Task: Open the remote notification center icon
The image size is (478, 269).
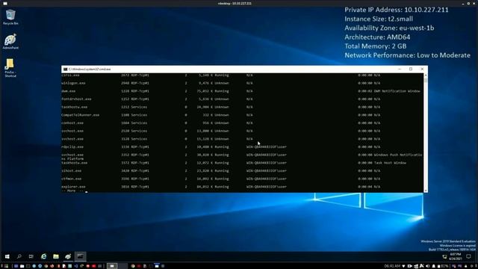Action: pyautogui.click(x=468, y=256)
